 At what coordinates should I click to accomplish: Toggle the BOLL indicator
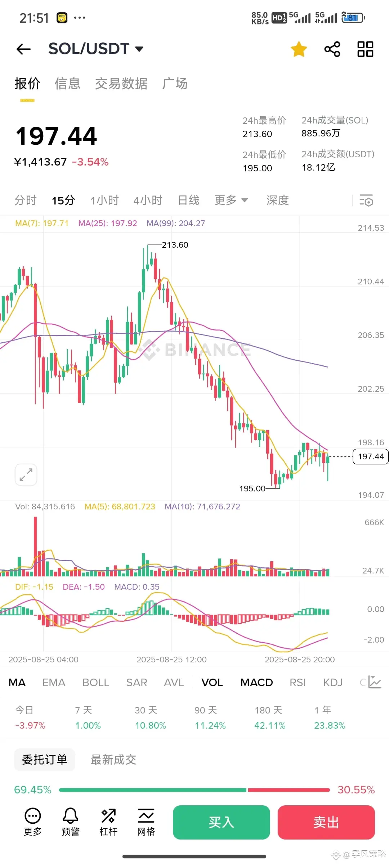[x=96, y=682]
